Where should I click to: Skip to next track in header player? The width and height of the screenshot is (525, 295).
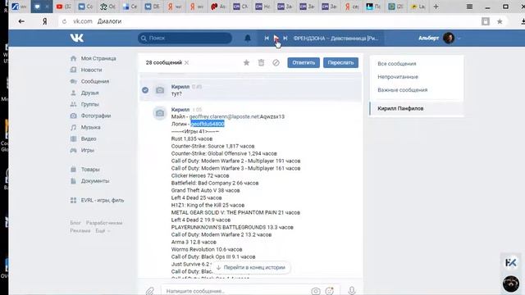285,39
